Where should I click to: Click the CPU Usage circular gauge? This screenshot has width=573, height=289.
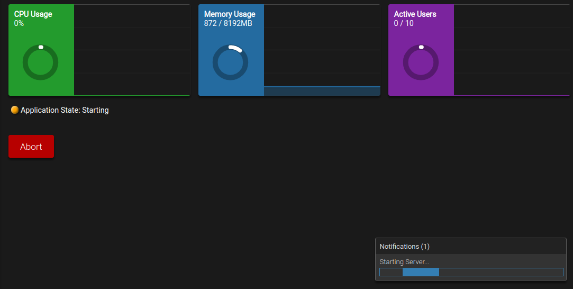[41, 62]
